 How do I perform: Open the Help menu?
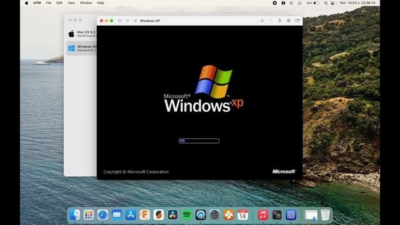click(101, 3)
